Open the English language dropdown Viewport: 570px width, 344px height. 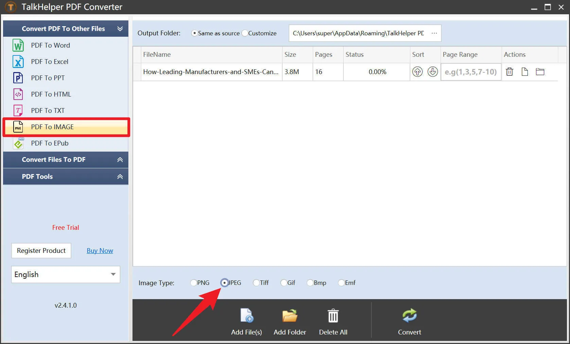(113, 274)
